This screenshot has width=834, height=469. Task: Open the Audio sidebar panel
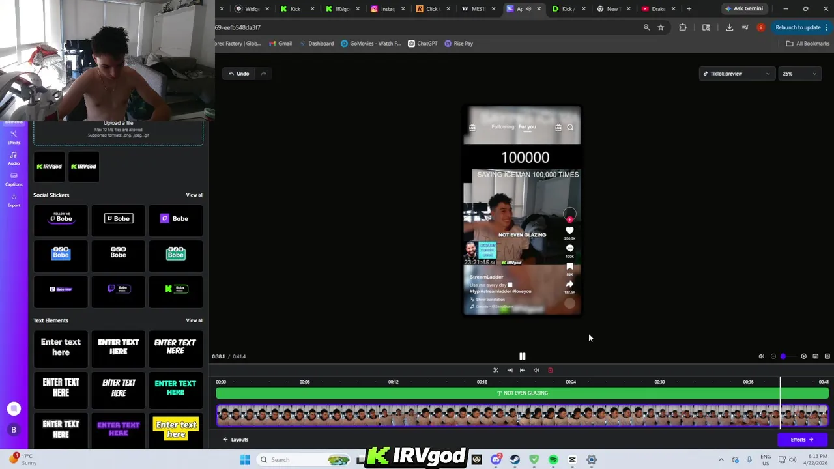pyautogui.click(x=14, y=158)
